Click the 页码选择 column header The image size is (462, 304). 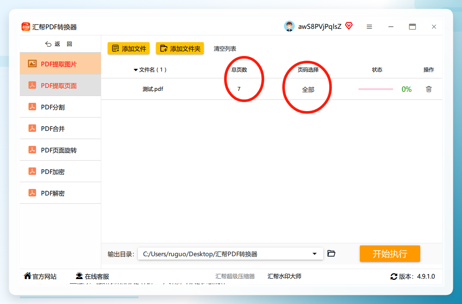(308, 70)
